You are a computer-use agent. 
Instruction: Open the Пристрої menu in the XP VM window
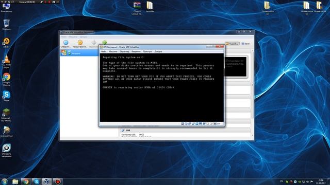[x=147, y=51]
